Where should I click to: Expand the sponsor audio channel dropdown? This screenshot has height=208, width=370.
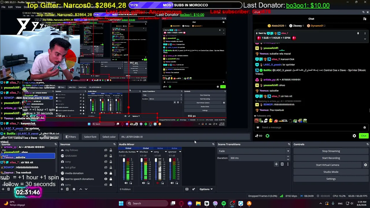(180, 152)
